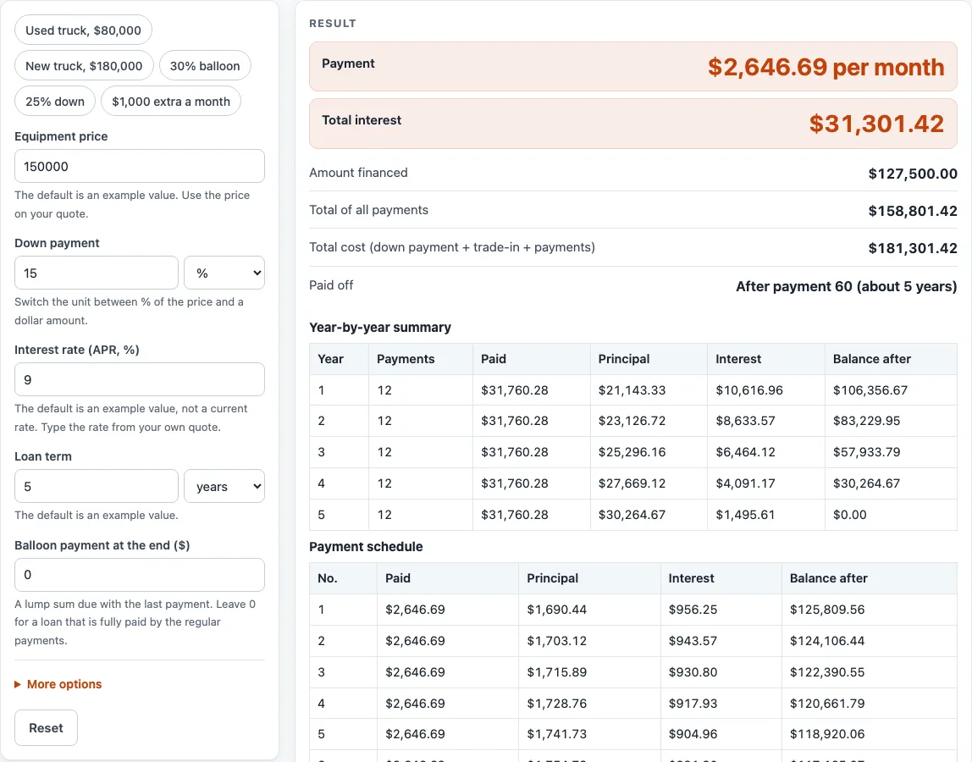The image size is (972, 762).
Task: Click year 5 interest $1,495.61 cell
Action: (765, 515)
